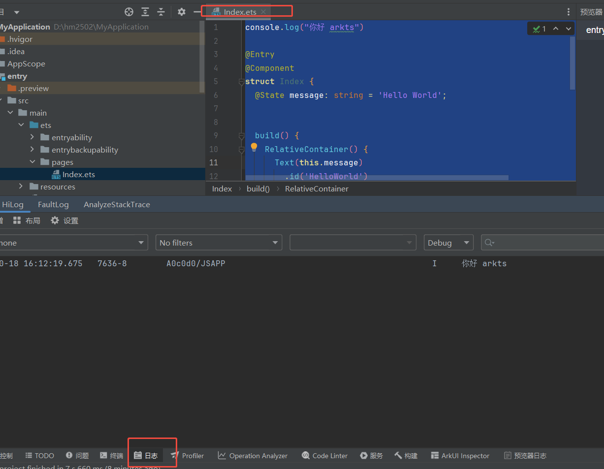Open the ArkUI Inspector tool window
The image size is (604, 469).
pyautogui.click(x=460, y=456)
